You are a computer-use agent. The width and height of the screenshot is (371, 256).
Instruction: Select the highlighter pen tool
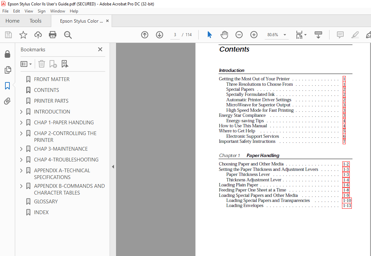tap(355, 35)
